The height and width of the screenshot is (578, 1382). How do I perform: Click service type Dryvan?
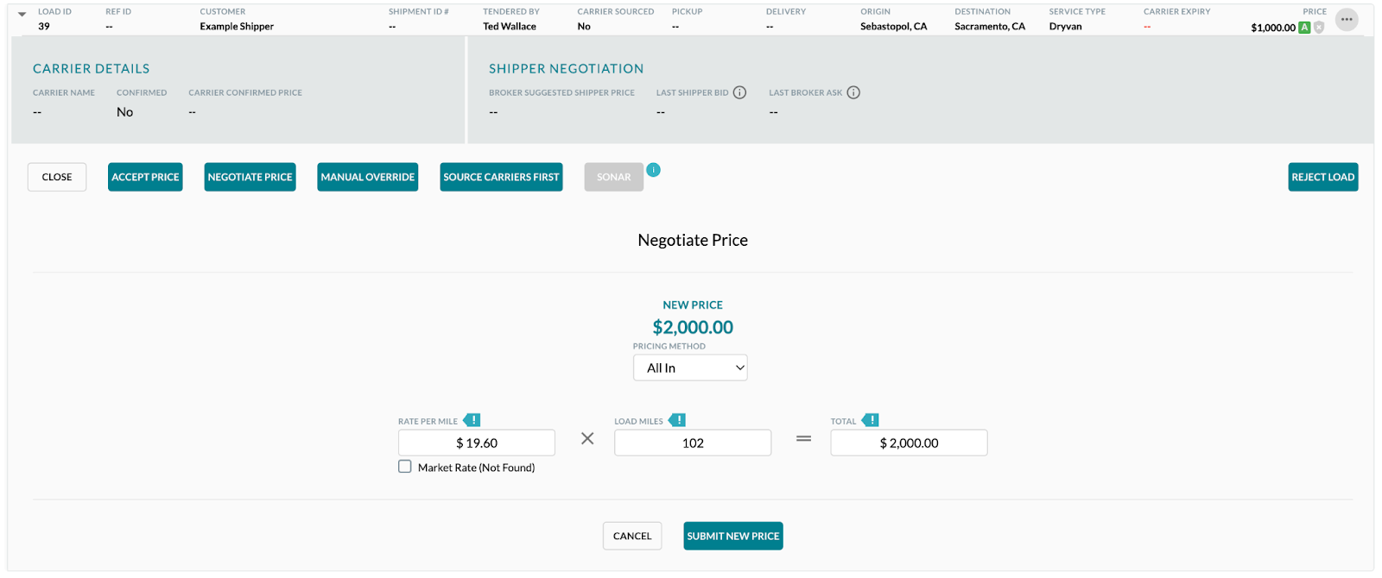click(x=1065, y=27)
